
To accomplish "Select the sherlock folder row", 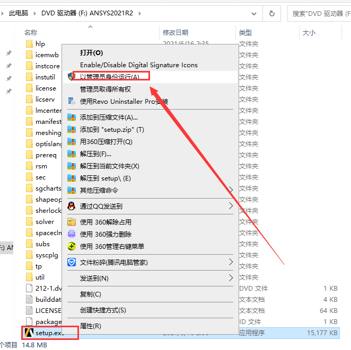I will click(43, 211).
